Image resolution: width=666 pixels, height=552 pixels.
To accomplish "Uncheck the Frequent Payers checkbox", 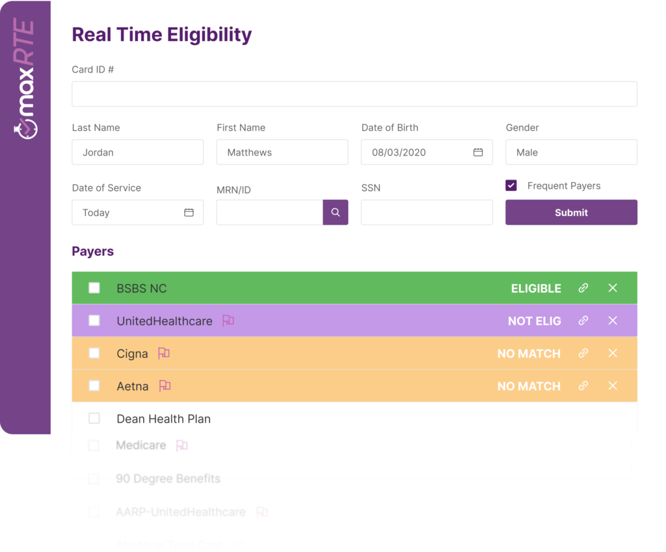I will [511, 186].
